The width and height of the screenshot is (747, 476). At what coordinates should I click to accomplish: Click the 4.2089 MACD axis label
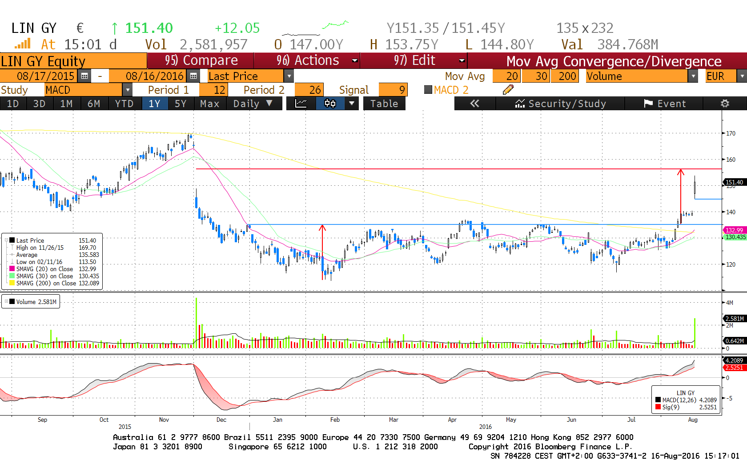(734, 360)
